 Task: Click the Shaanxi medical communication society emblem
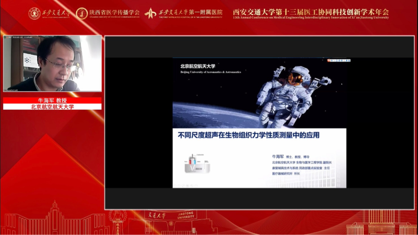coord(82,13)
